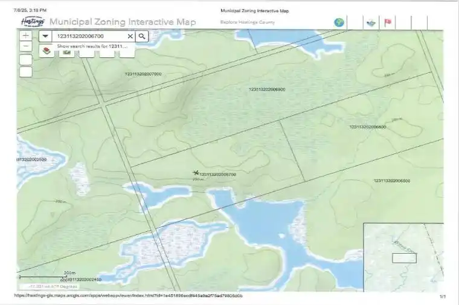Zoom in on the map
This screenshot has width=459, height=305.
[26, 36]
